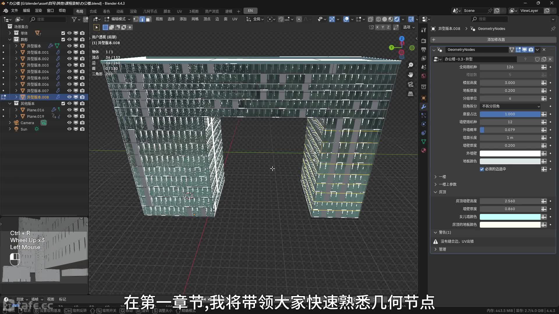This screenshot has width=559, height=314.
Task: Open the World properties tab
Action: click(x=424, y=76)
